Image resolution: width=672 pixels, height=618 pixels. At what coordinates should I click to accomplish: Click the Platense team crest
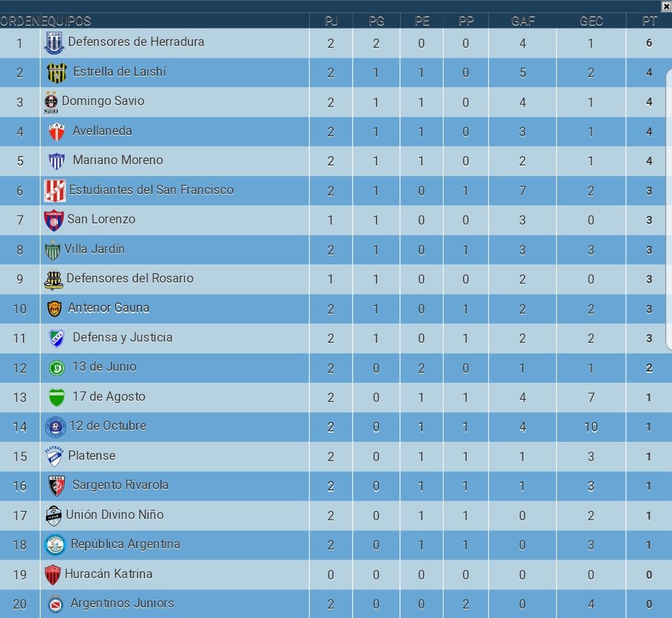click(x=54, y=456)
